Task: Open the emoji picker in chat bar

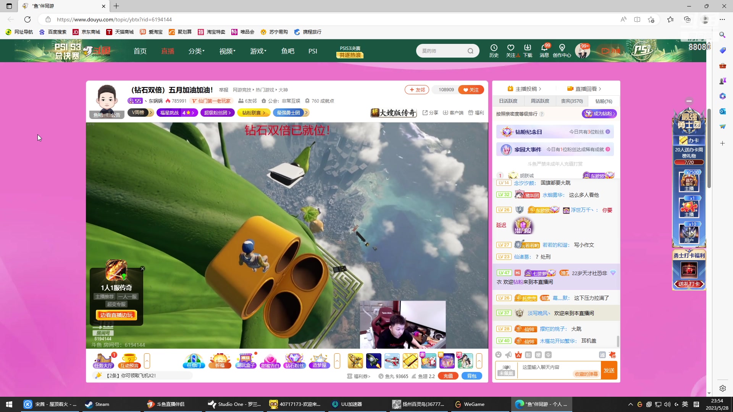Action: (x=499, y=355)
